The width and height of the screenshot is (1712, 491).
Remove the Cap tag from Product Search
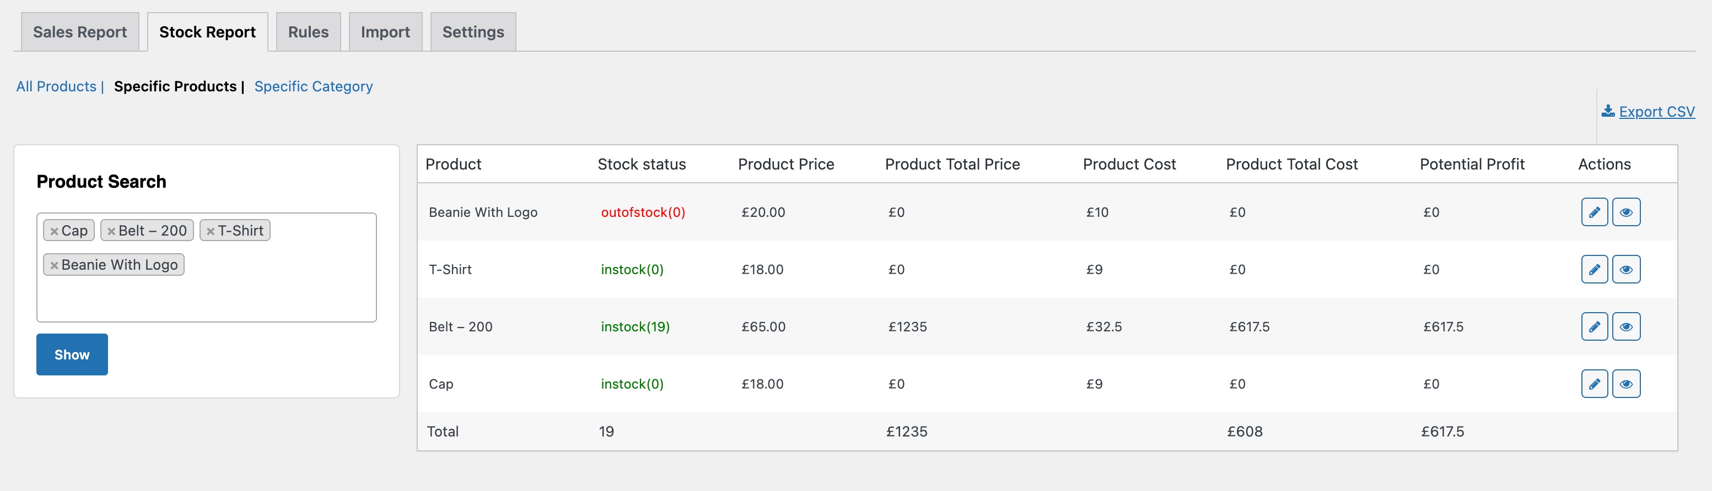[x=55, y=230]
